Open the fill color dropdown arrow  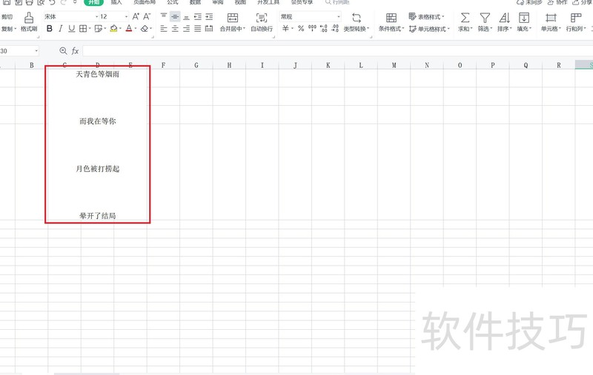pyautogui.click(x=120, y=29)
